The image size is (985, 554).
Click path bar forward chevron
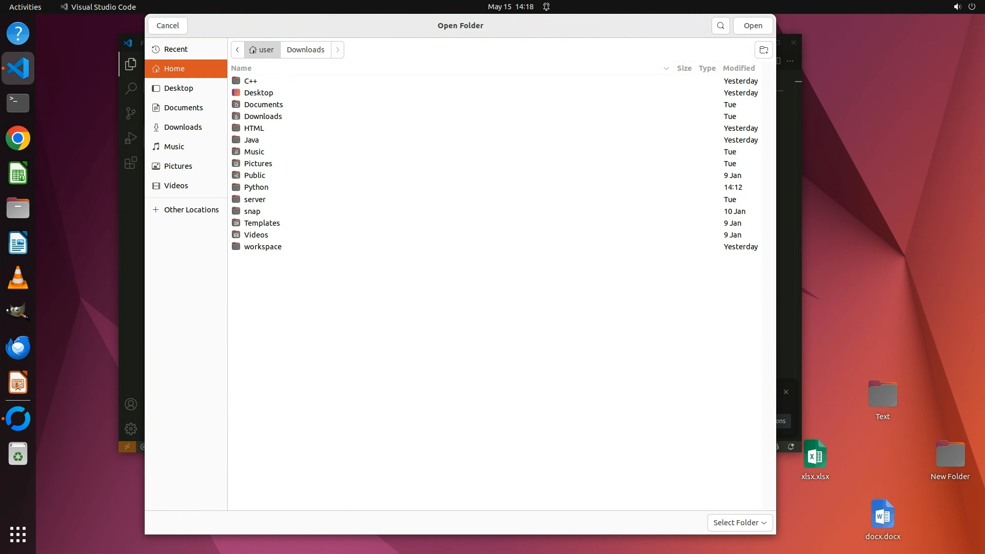pos(338,50)
